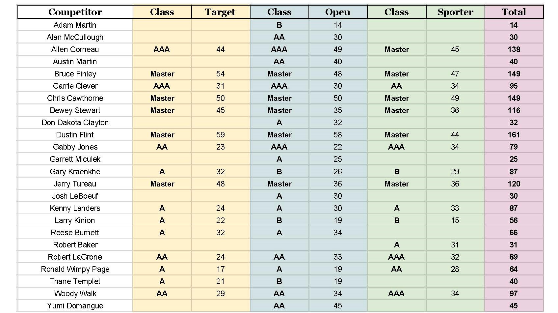Click the Open column header
Image resolution: width=558 pixels, height=313 pixels.
(x=337, y=12)
